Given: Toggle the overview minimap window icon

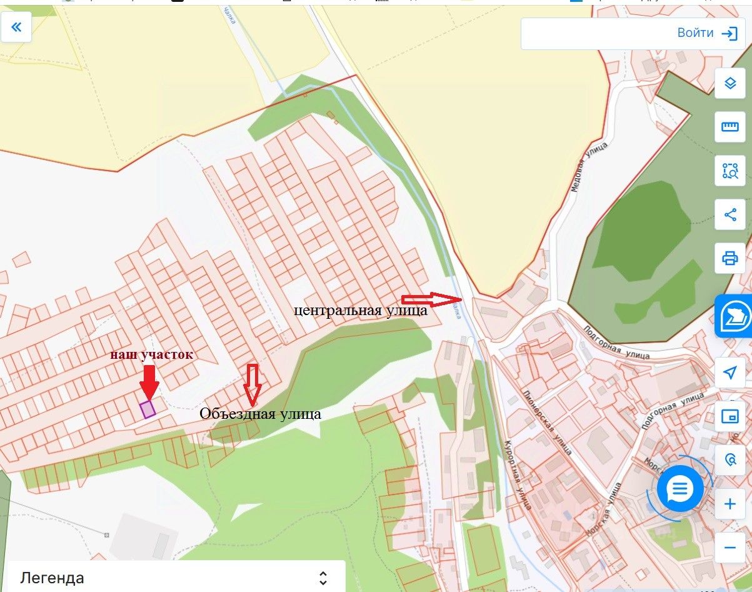Looking at the screenshot, I should [x=730, y=416].
